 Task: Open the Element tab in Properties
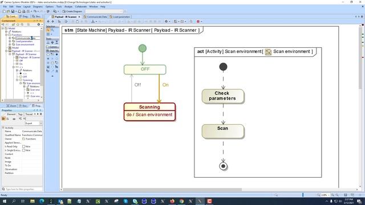pyautogui.click(x=11, y=114)
